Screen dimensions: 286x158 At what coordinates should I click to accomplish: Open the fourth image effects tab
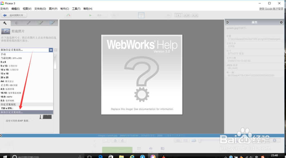pyautogui.click(x=40, y=23)
